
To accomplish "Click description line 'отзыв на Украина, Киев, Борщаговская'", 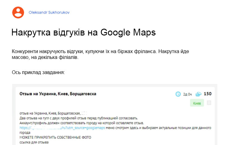I will point(50,114).
